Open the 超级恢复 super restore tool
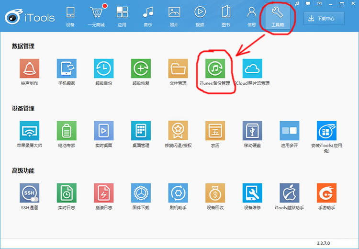Viewport: 359px width, 249px height. (141, 68)
